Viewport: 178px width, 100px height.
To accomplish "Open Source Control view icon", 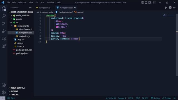I will coord(4,23).
